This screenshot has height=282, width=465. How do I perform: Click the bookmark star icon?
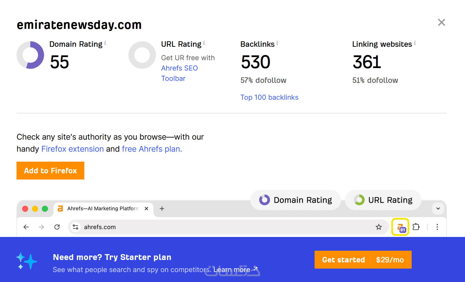[379, 227]
